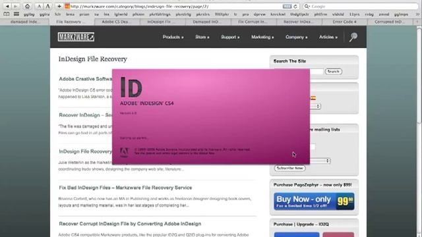
Task: Click the Markzware logo
Action: (76, 37)
